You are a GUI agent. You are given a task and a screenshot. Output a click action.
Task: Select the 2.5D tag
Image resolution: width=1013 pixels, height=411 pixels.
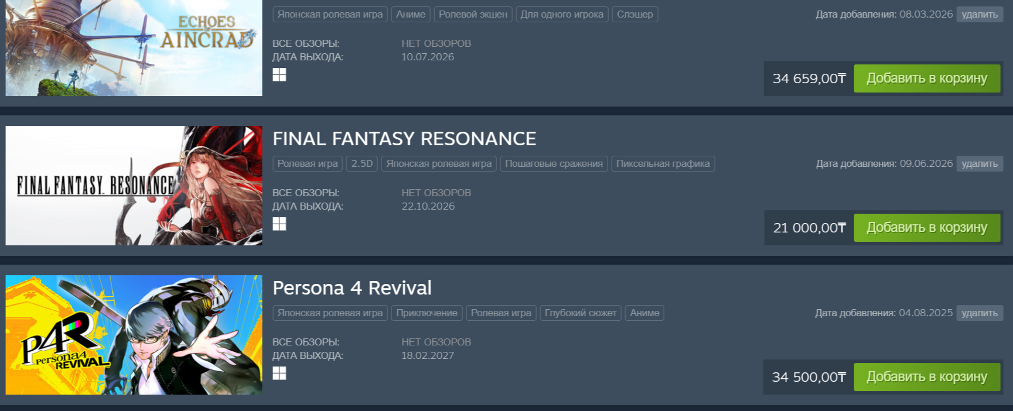[x=362, y=164]
